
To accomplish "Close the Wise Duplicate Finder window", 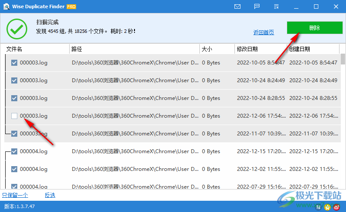I will (x=336, y=6).
